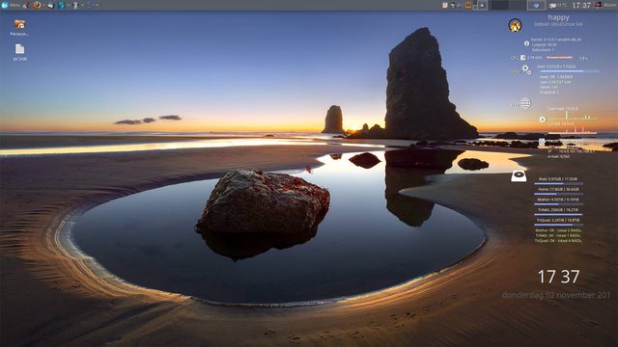
Task: Select the pcsnn file icon on the desktop
Action: (19, 52)
